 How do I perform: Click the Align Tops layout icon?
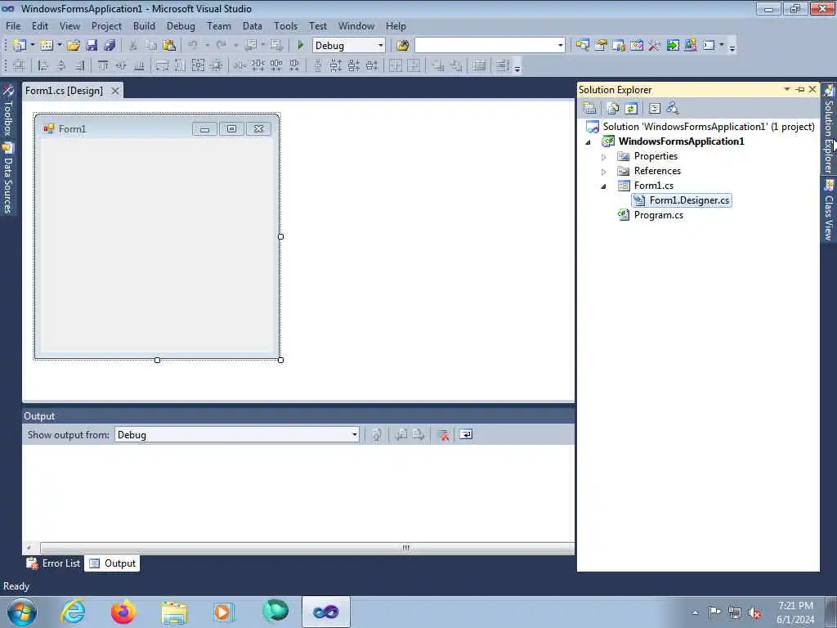coord(103,65)
